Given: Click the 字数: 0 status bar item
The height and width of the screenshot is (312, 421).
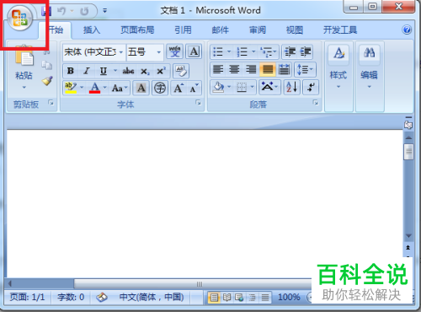Looking at the screenshot, I should [71, 297].
